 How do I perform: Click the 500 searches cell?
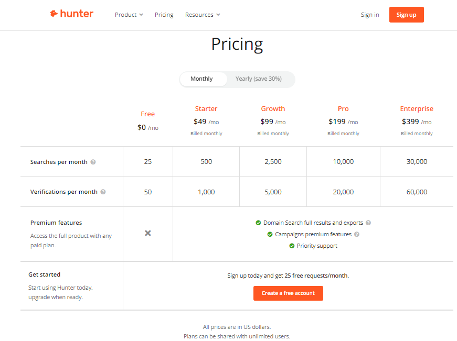tap(206, 162)
